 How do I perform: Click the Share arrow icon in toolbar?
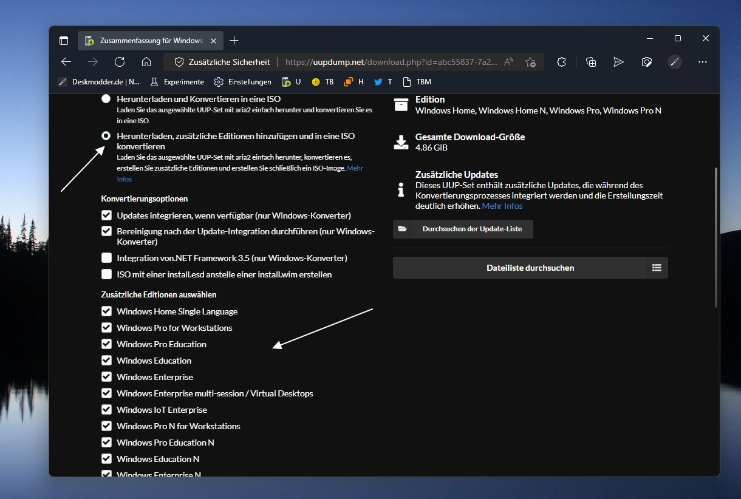click(x=618, y=62)
